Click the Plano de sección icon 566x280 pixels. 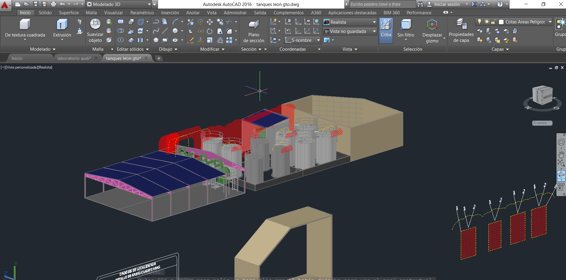[253, 25]
